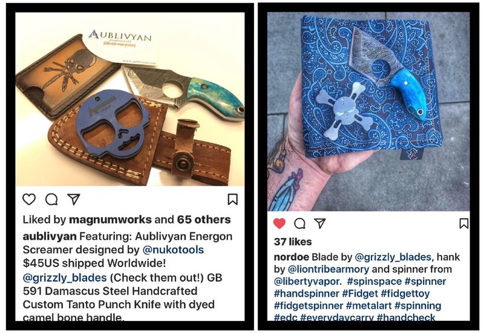The width and height of the screenshot is (484, 333).
Task: View the magnumworks profile from likes
Action: pos(110,220)
